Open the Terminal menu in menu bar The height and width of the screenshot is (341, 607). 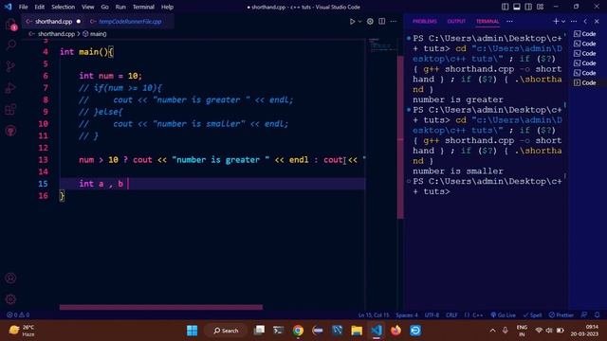(143, 7)
